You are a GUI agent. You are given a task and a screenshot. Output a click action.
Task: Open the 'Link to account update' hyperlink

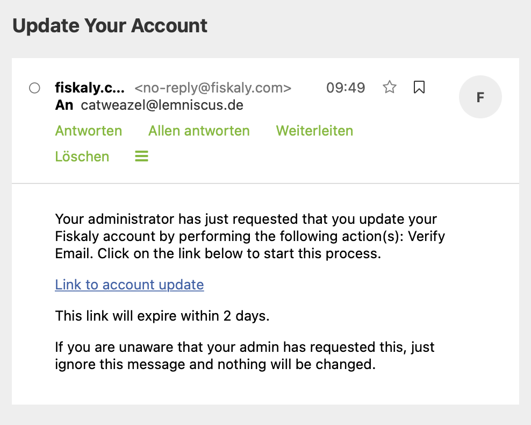pyautogui.click(x=130, y=285)
